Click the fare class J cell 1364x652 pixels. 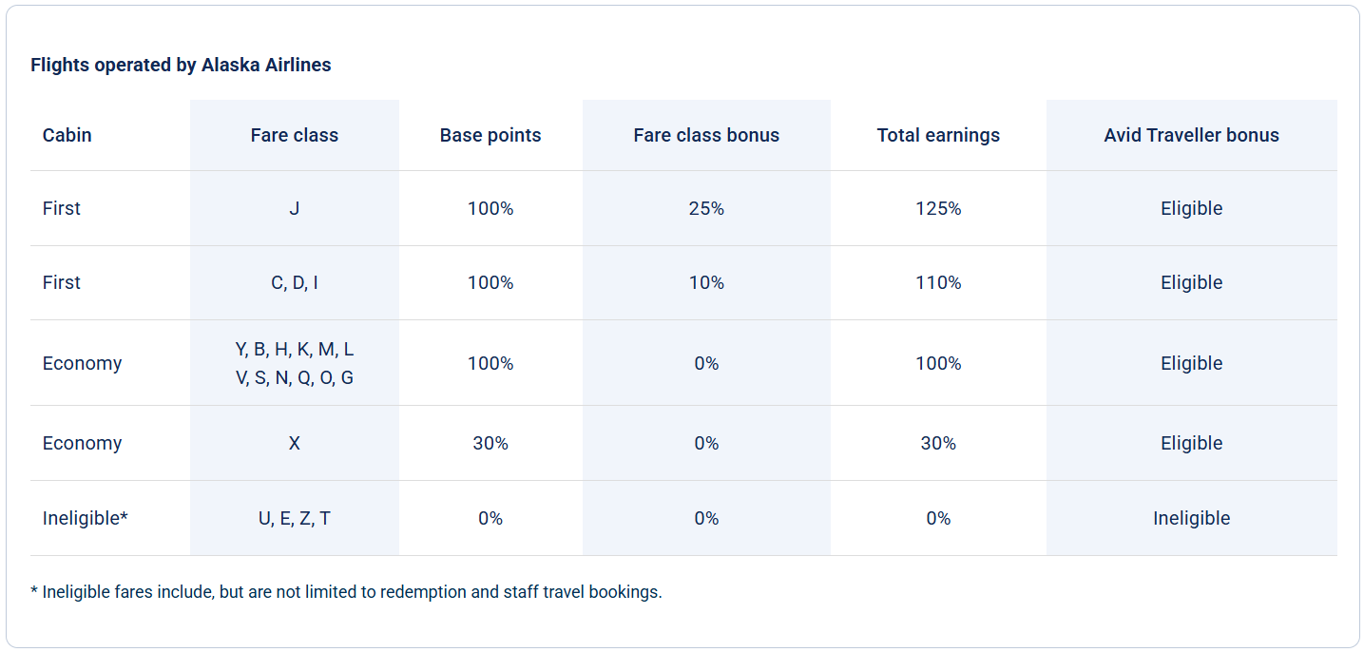295,208
